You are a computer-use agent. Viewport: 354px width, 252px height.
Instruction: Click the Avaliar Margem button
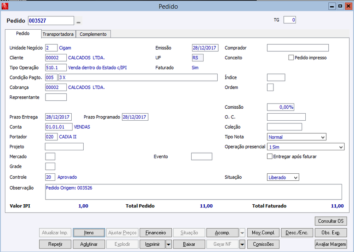point(331,244)
